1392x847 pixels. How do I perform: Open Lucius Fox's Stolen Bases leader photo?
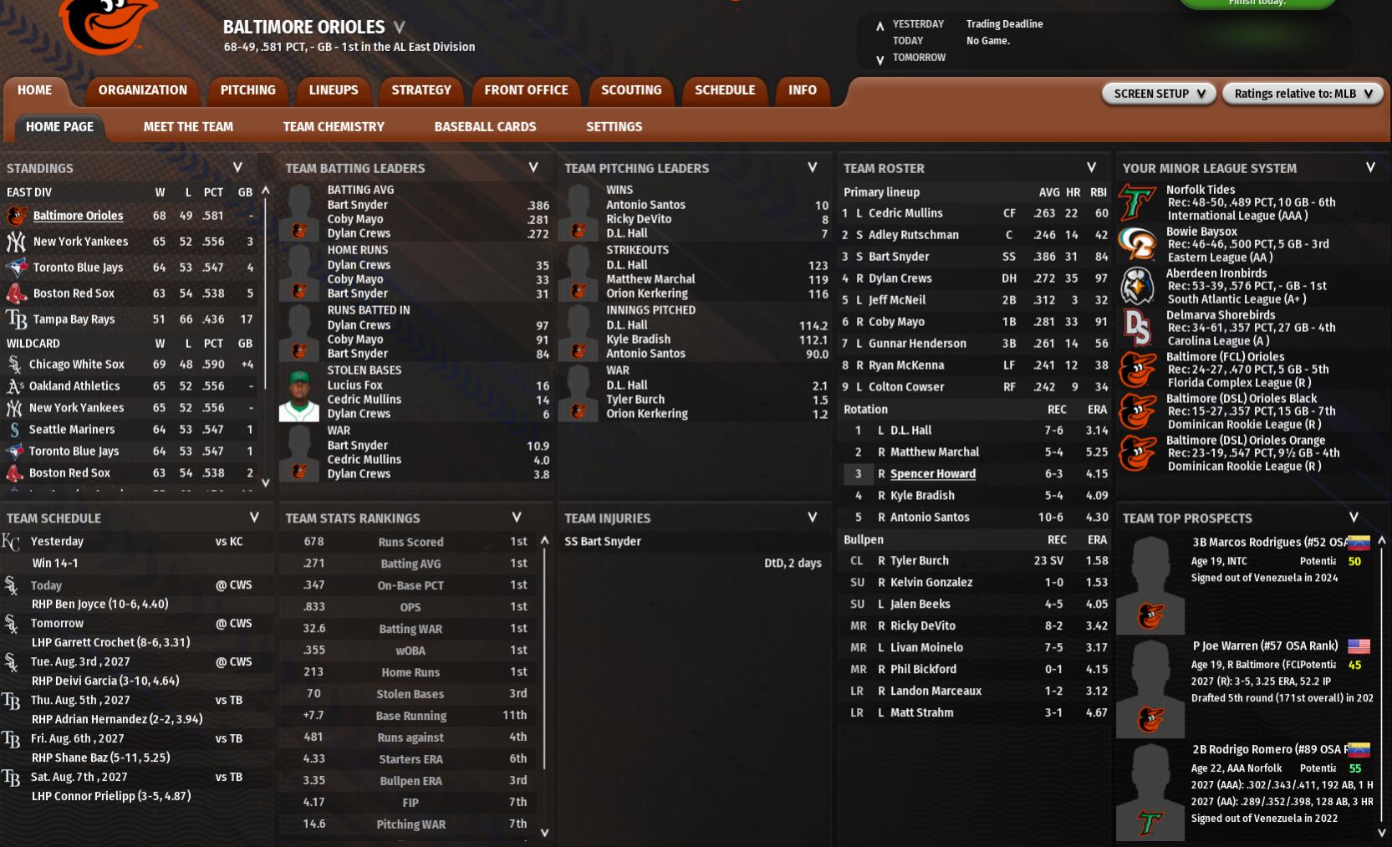299,395
